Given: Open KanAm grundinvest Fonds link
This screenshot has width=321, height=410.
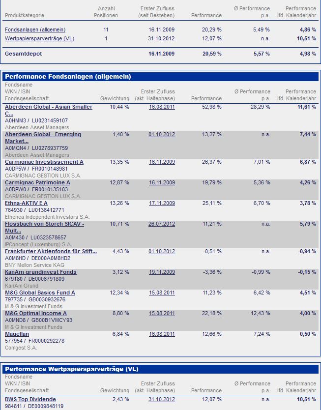Looking at the screenshot, I should [x=41, y=272].
